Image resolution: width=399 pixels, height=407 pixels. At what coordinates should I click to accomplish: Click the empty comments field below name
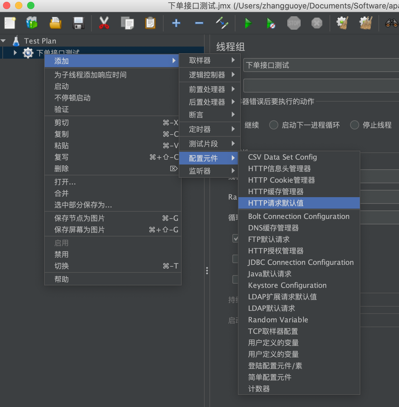(x=321, y=86)
